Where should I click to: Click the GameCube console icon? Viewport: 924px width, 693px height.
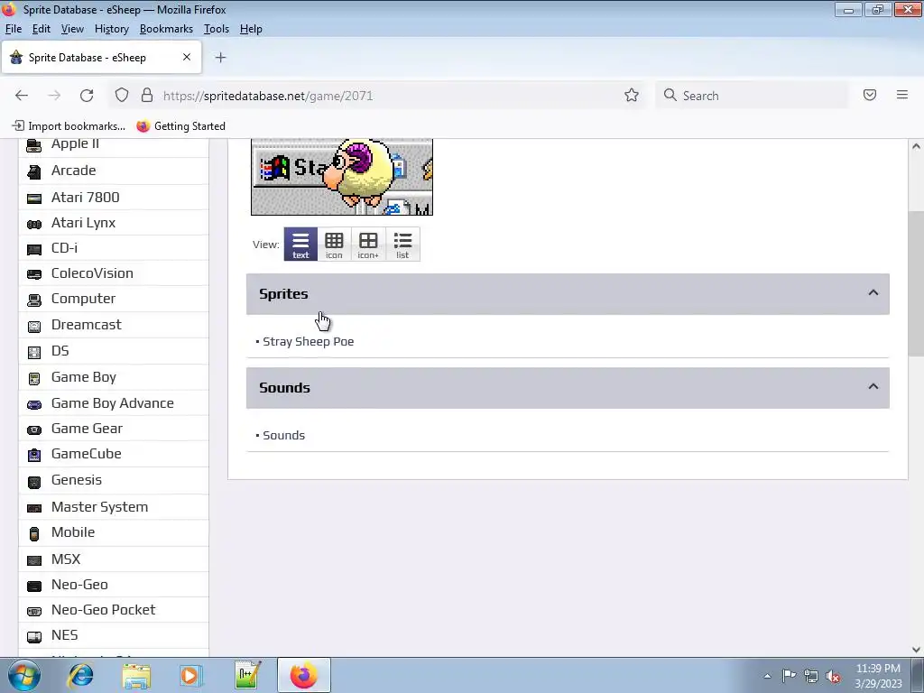tap(34, 455)
